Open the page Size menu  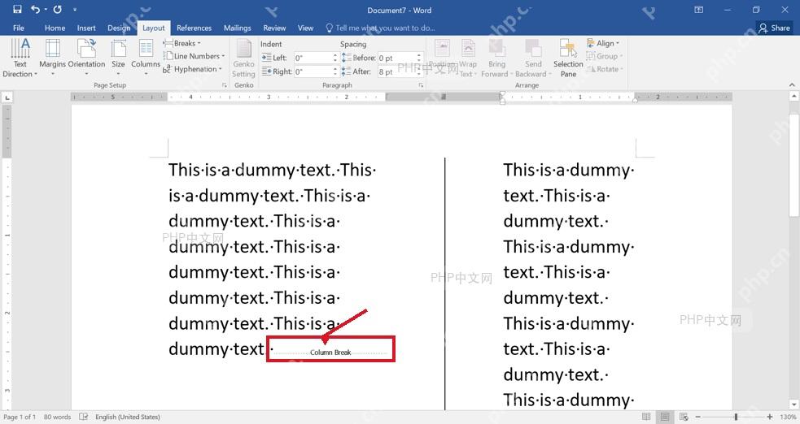(118, 58)
